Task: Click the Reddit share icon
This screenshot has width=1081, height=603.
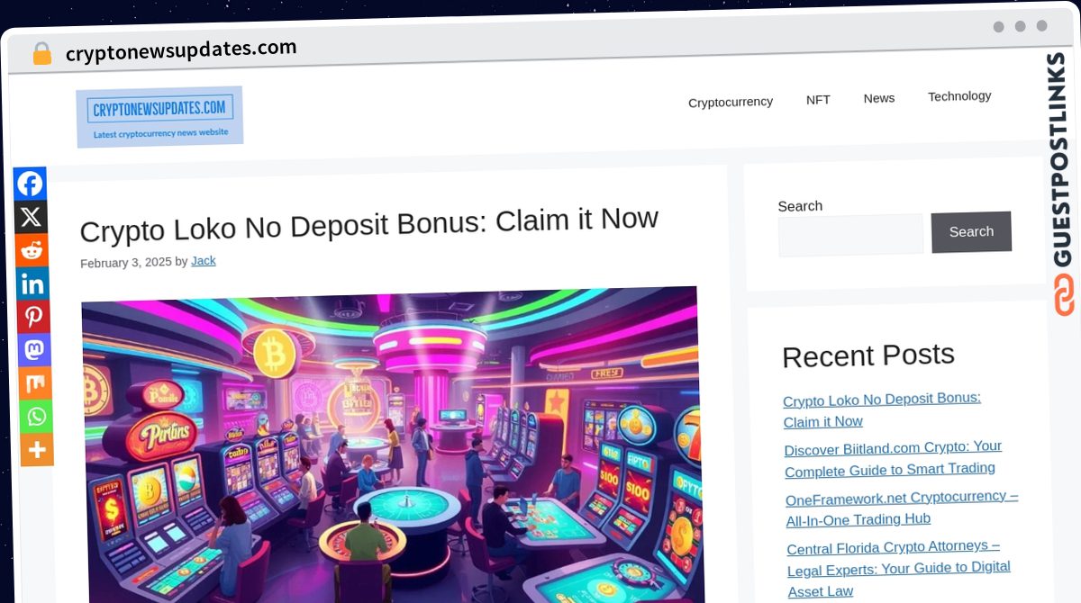Action: (32, 250)
